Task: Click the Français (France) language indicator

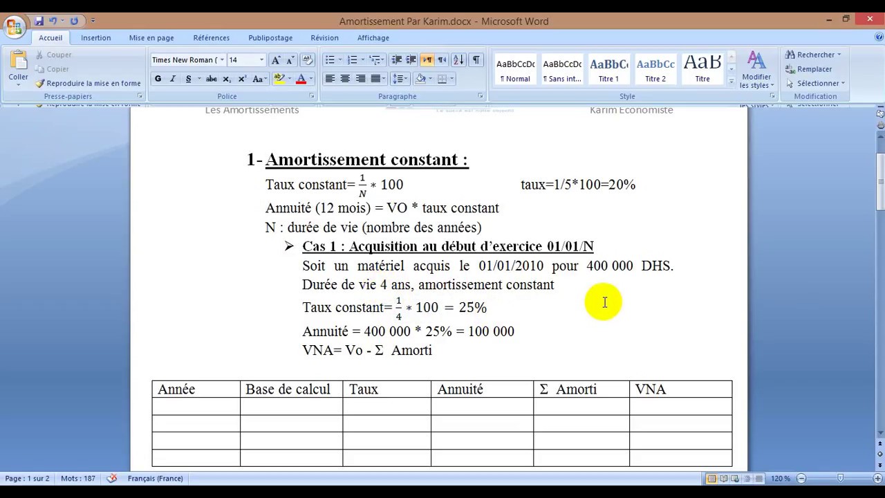Action: (x=155, y=479)
